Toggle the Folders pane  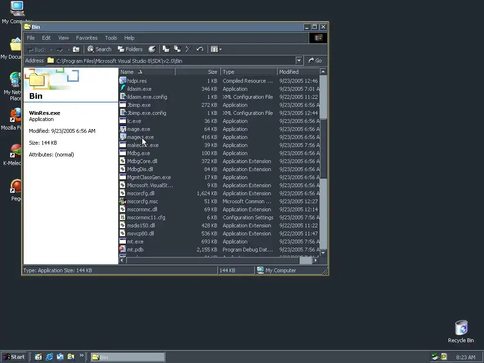pyautogui.click(x=130, y=49)
